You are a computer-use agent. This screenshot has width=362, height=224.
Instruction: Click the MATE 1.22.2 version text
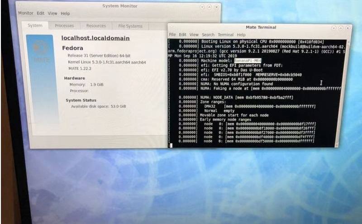pos(80,69)
